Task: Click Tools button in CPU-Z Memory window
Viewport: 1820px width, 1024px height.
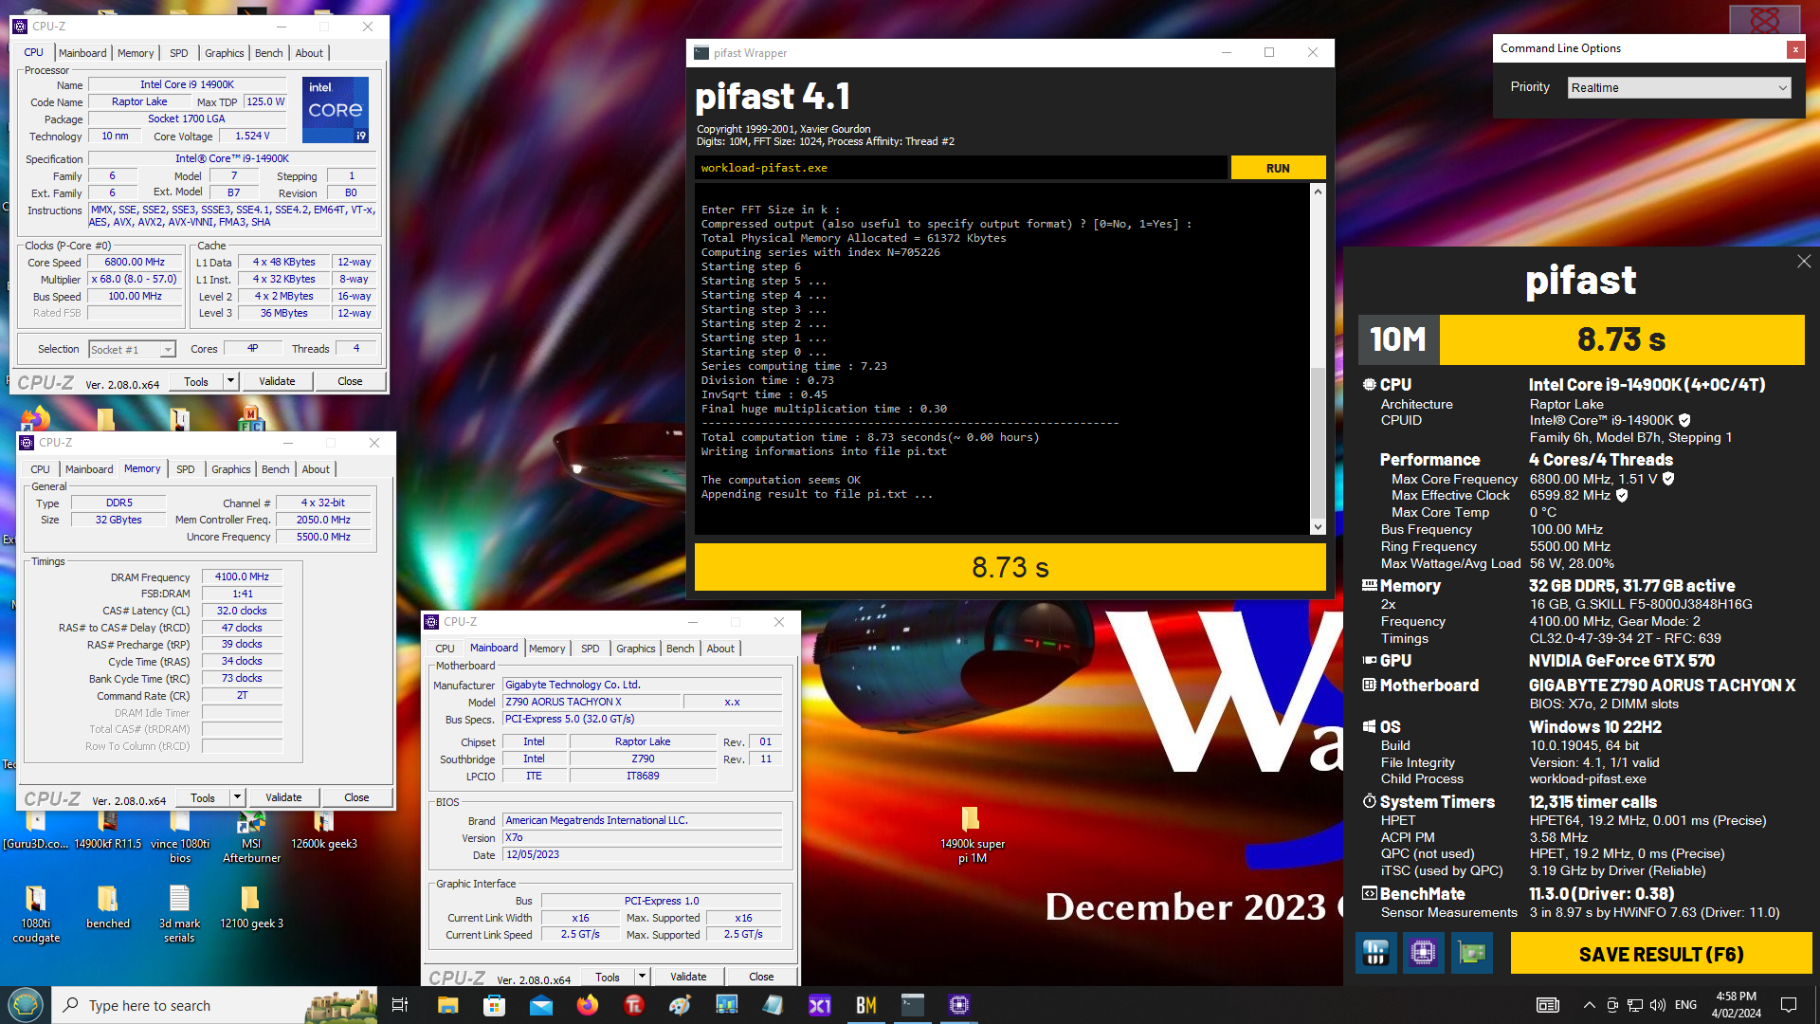Action: (203, 797)
